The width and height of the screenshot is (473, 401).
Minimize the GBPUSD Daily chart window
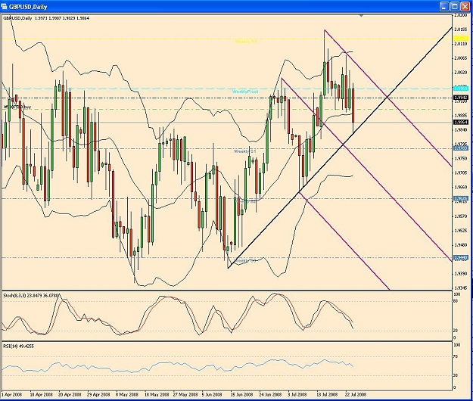tap(444, 6)
